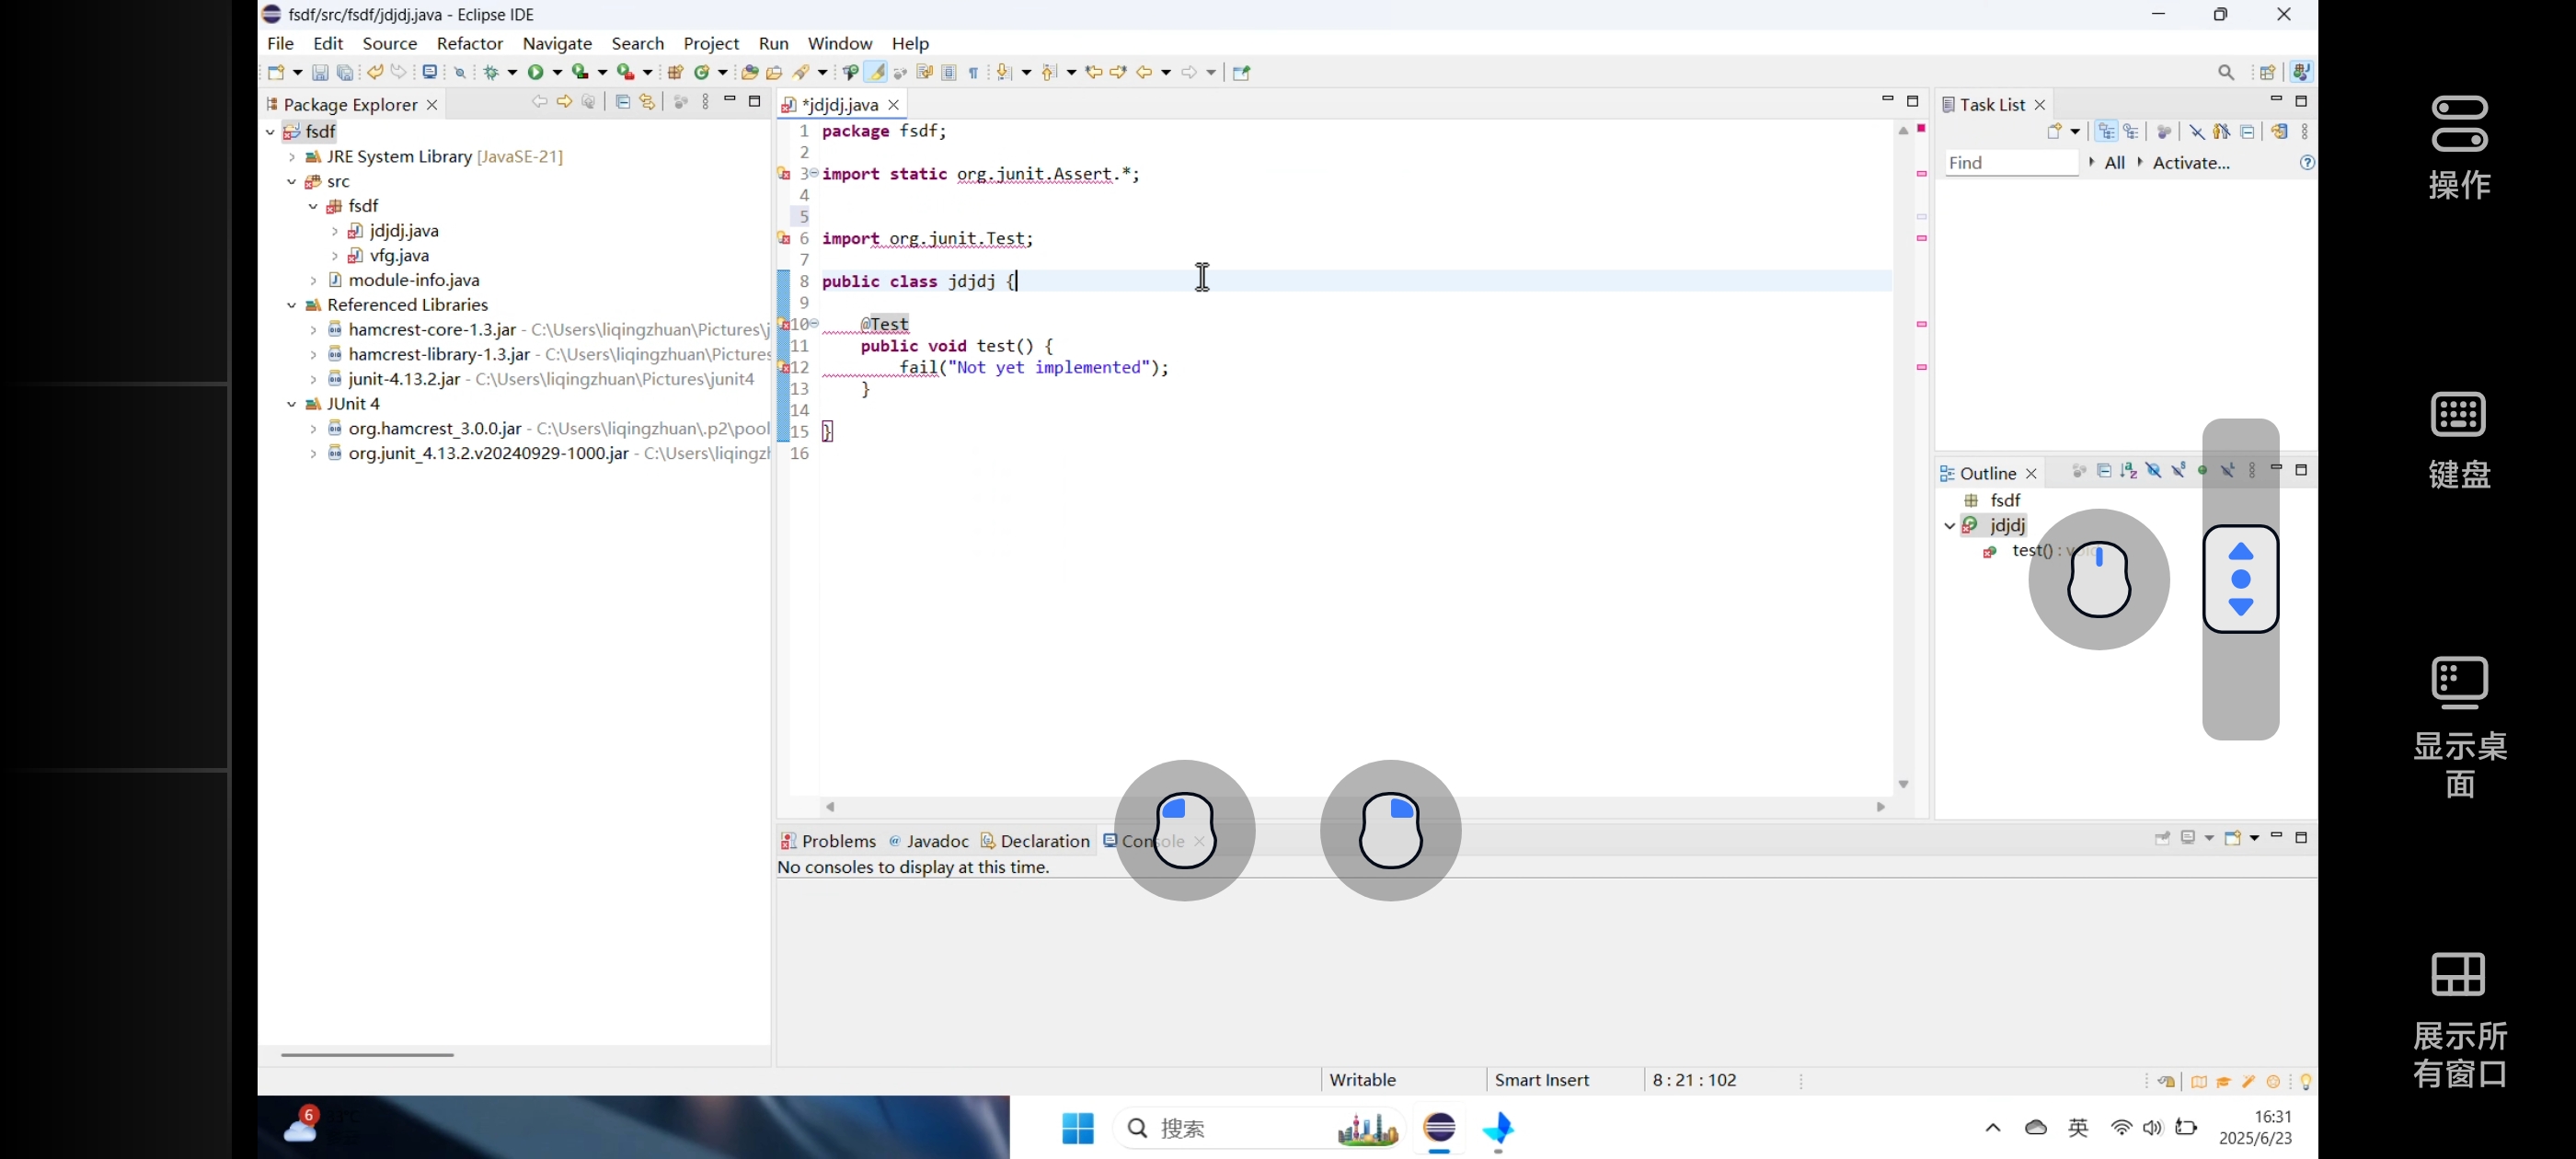Open the Run button dropdown arrow
The height and width of the screenshot is (1159, 2576).
click(558, 72)
